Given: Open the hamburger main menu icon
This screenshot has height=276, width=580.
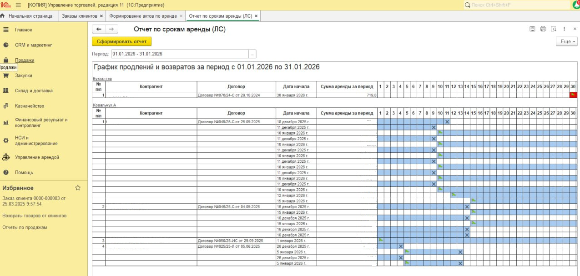Looking at the screenshot, I should click(18, 5).
